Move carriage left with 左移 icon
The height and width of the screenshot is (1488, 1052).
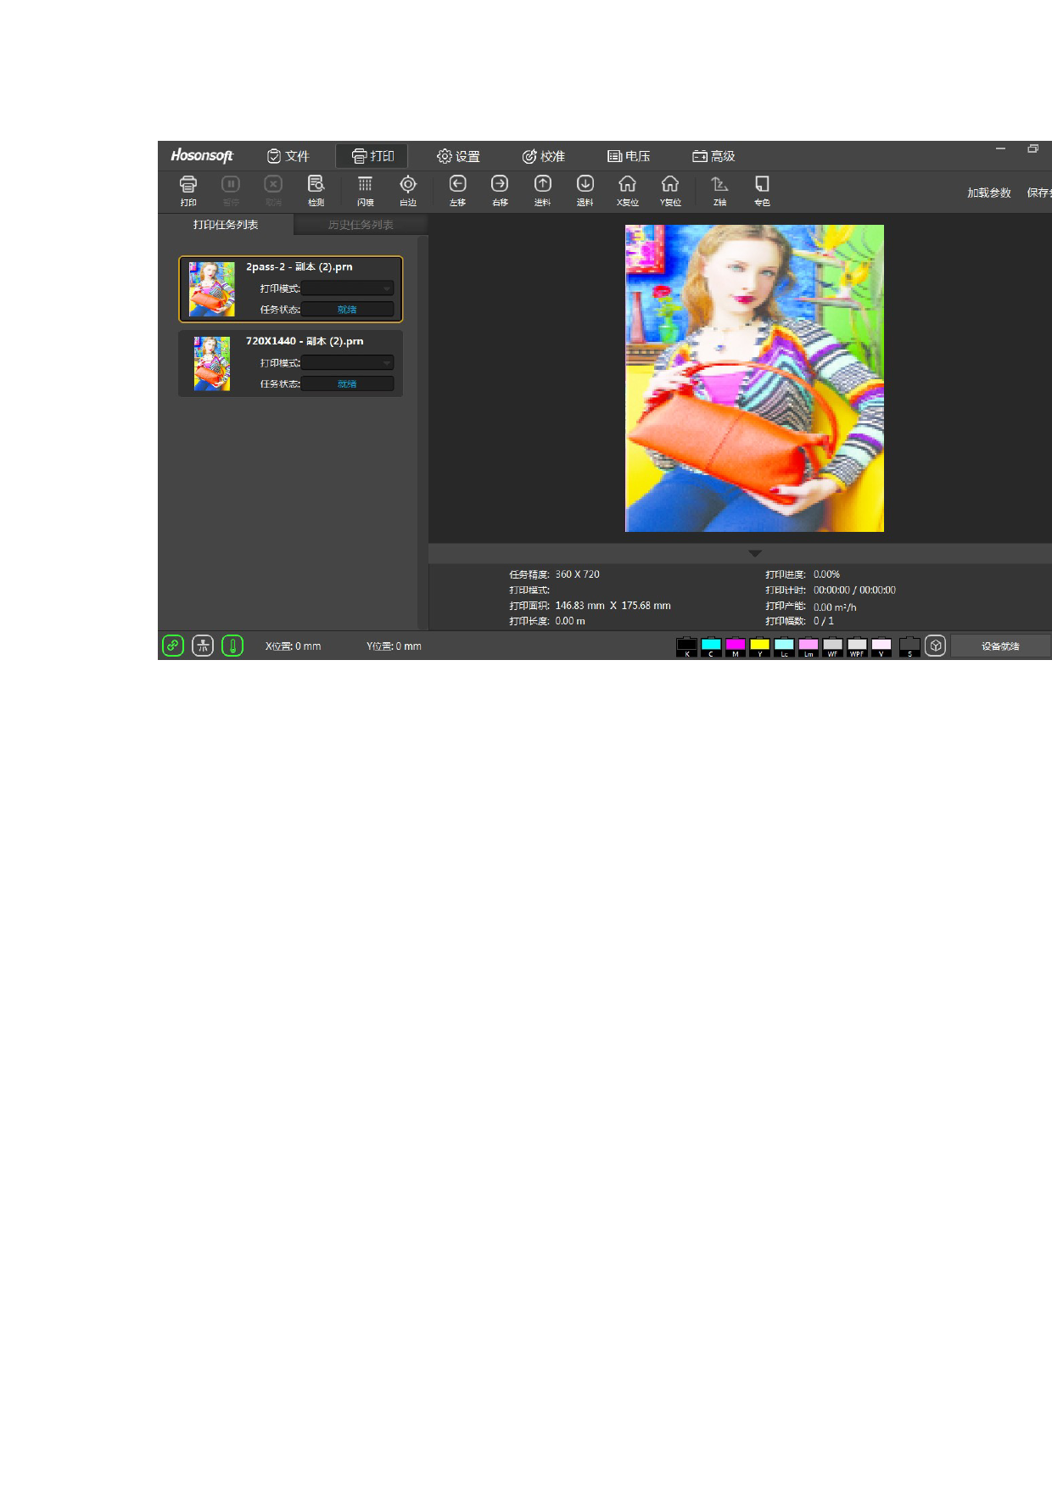click(457, 190)
